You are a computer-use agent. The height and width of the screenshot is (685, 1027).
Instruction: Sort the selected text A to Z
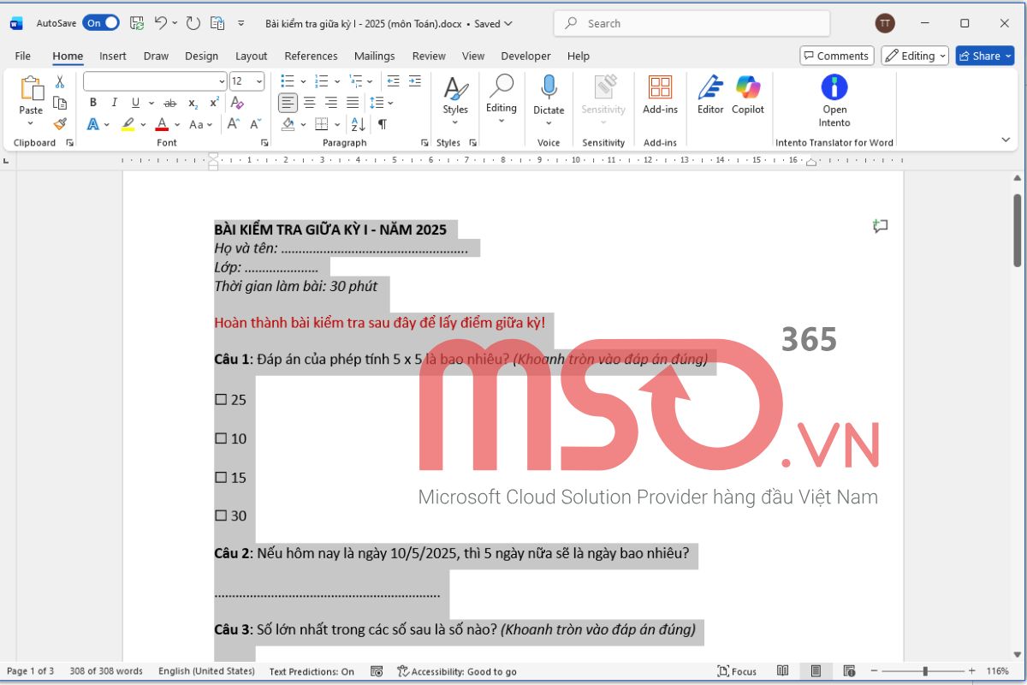coord(360,124)
